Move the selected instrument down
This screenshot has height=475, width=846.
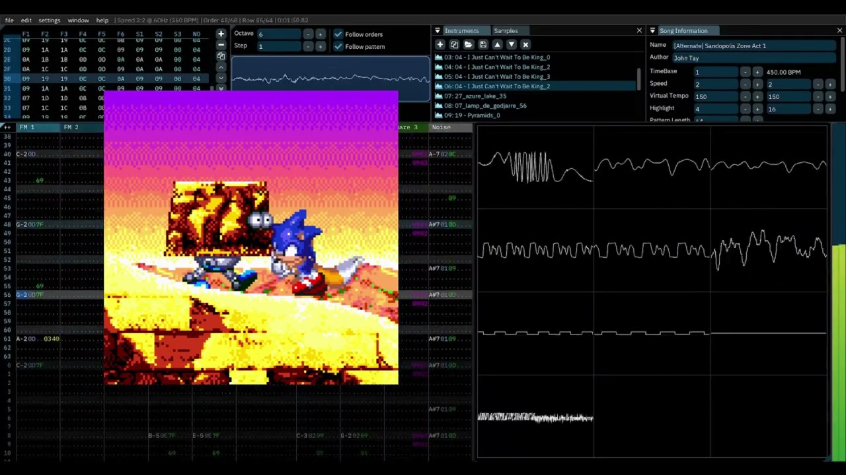point(512,44)
